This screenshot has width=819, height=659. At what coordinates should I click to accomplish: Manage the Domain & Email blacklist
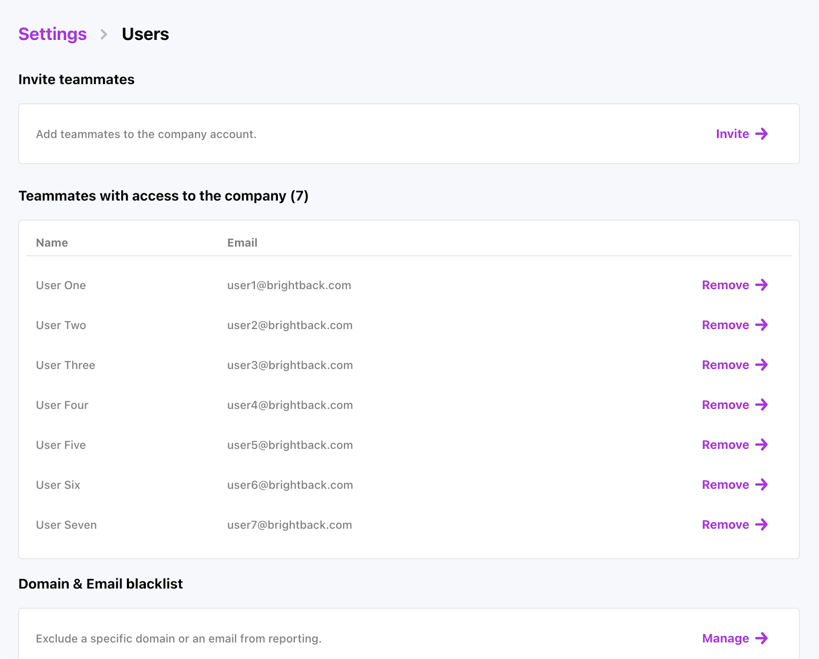[725, 639]
